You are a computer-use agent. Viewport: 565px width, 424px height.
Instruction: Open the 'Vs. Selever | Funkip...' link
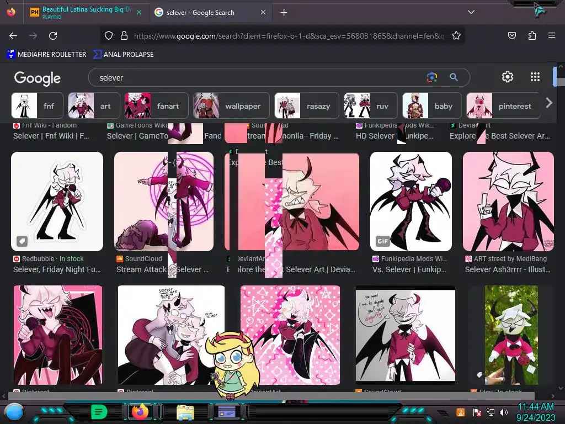(x=409, y=269)
